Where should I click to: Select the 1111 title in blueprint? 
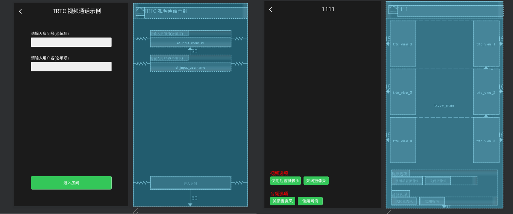tap(403, 9)
